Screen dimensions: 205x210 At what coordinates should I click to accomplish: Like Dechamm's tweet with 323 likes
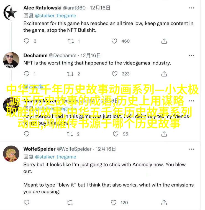(114, 74)
